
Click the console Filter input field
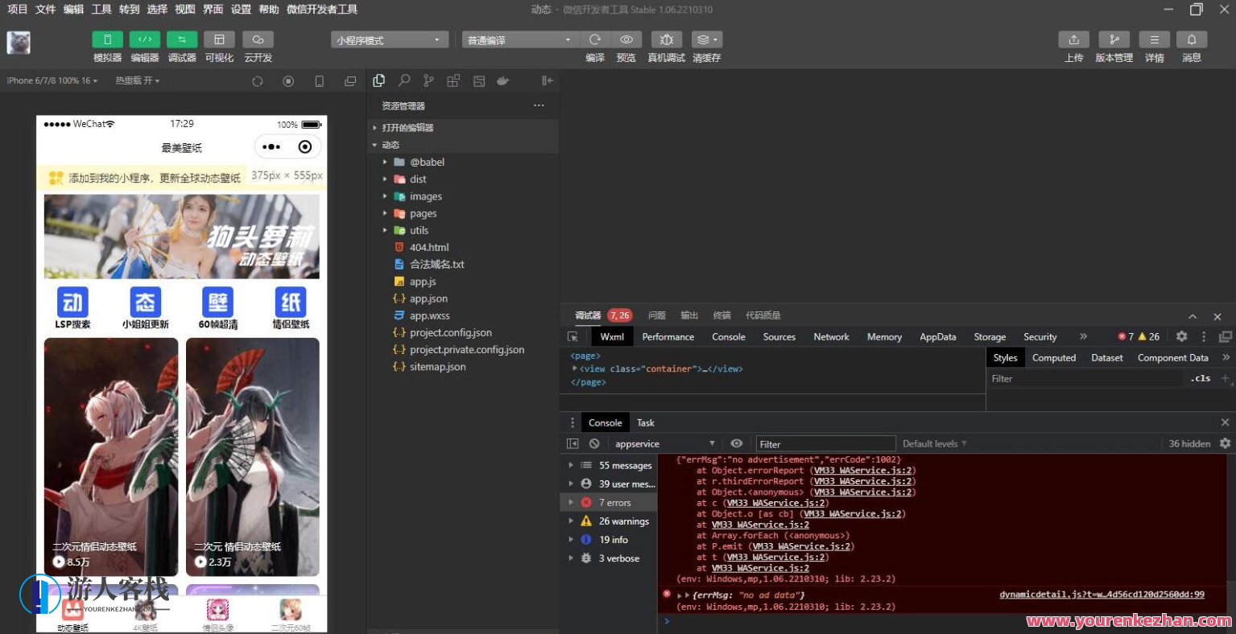coord(825,443)
